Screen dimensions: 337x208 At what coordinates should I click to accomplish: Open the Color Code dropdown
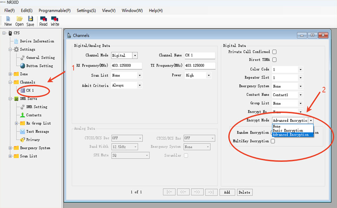coord(301,70)
